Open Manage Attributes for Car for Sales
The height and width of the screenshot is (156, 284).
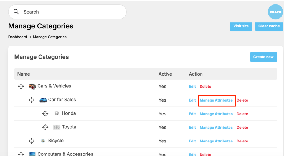216,100
